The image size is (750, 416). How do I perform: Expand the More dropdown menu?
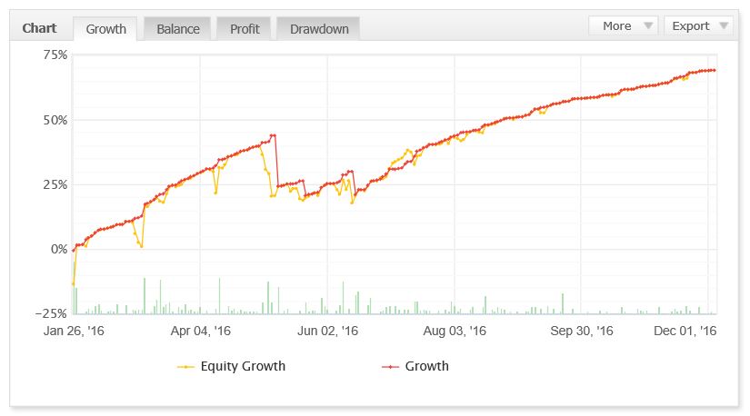624,25
